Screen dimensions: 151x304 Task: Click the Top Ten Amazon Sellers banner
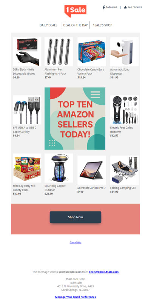pos(75,119)
